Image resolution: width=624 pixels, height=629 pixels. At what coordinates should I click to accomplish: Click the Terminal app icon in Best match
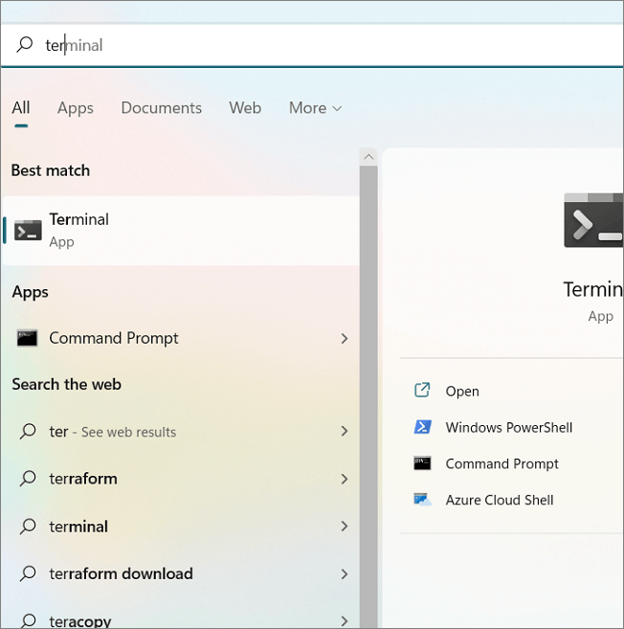28,231
